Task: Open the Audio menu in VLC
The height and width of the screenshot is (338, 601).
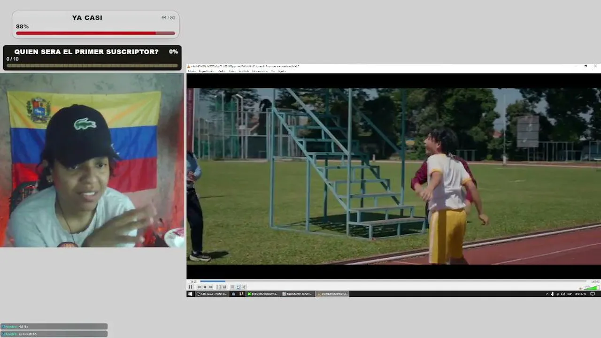Action: tap(222, 71)
